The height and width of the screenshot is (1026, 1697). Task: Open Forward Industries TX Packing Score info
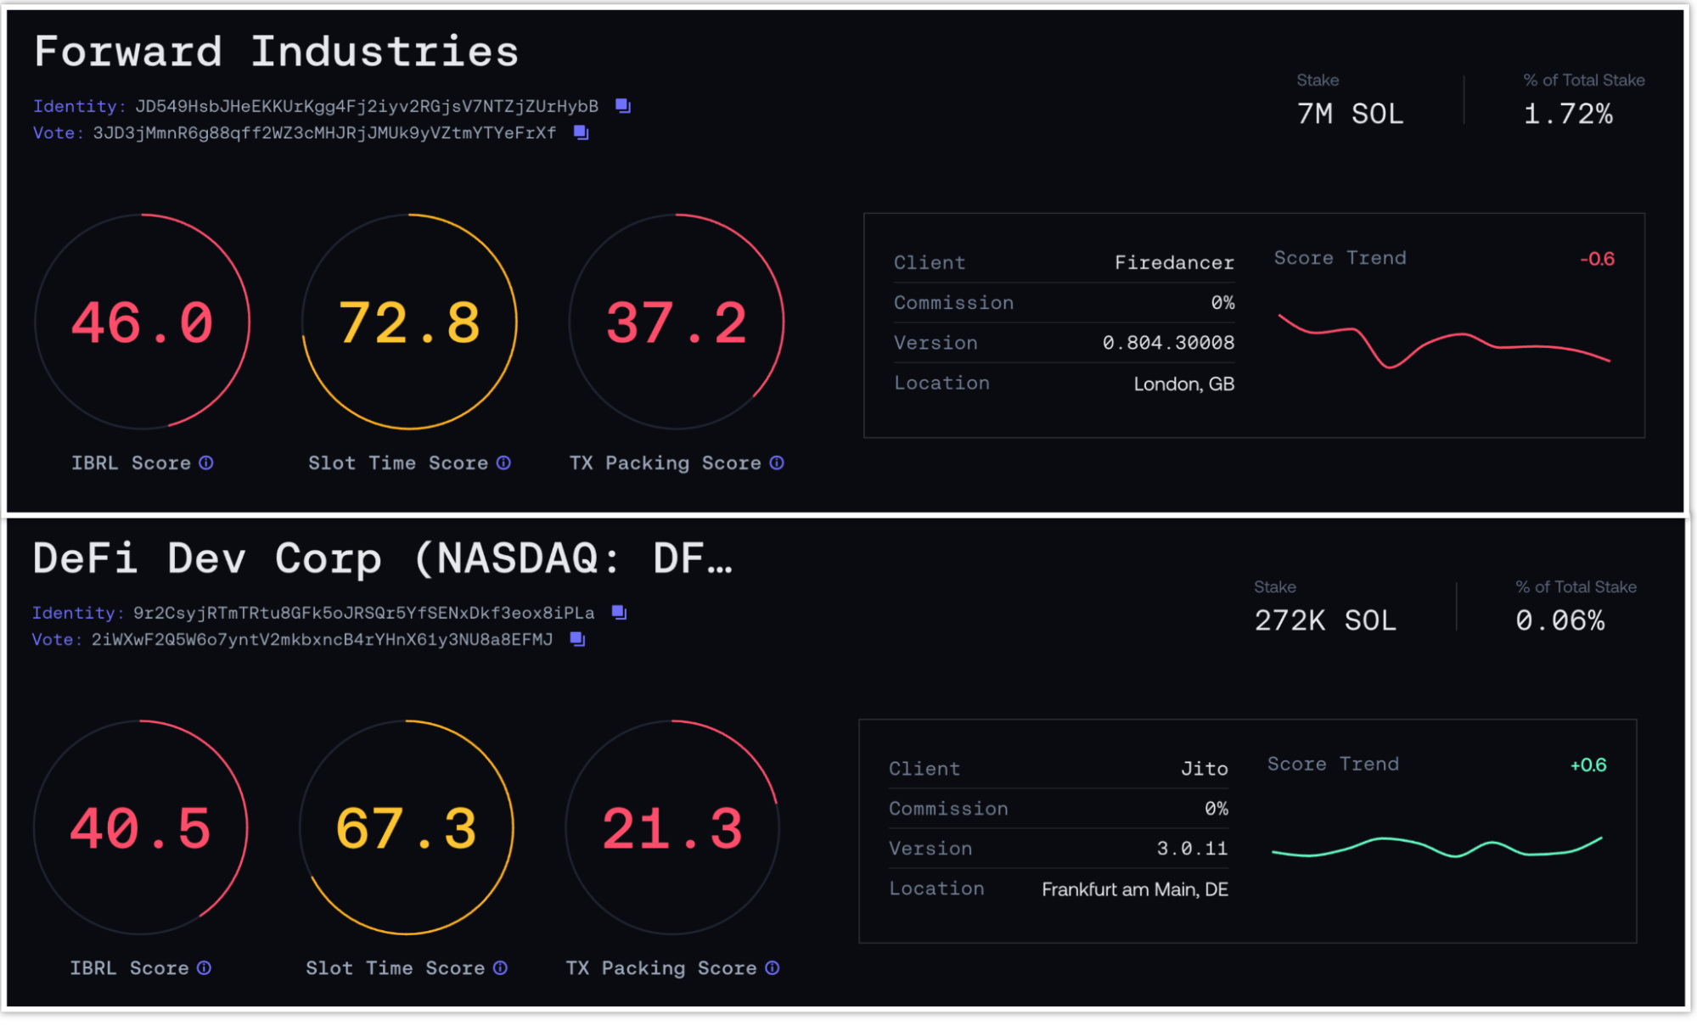coord(777,463)
